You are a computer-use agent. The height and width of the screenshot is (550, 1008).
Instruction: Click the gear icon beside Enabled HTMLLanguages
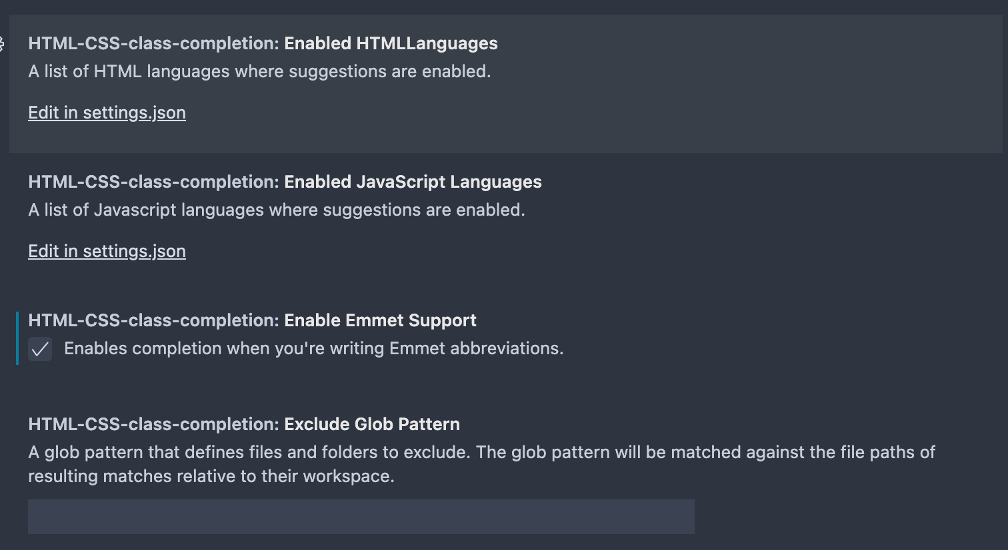2,44
